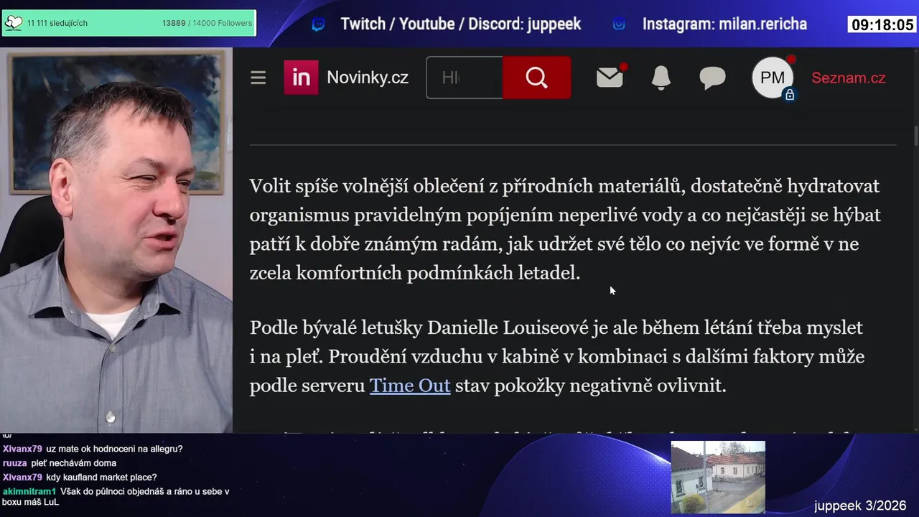Click the Twitch logo icon in header
Image resolution: width=919 pixels, height=517 pixels.
click(318, 24)
